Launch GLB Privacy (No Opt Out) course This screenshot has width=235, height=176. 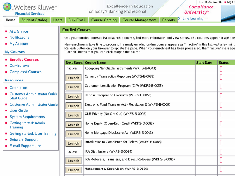tap(73, 115)
